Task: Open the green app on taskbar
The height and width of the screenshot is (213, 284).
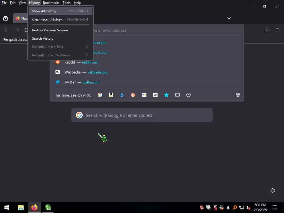Action: 48,207
